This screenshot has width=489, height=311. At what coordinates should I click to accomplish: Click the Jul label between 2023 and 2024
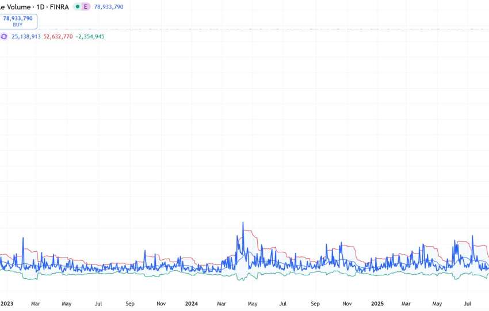point(98,303)
